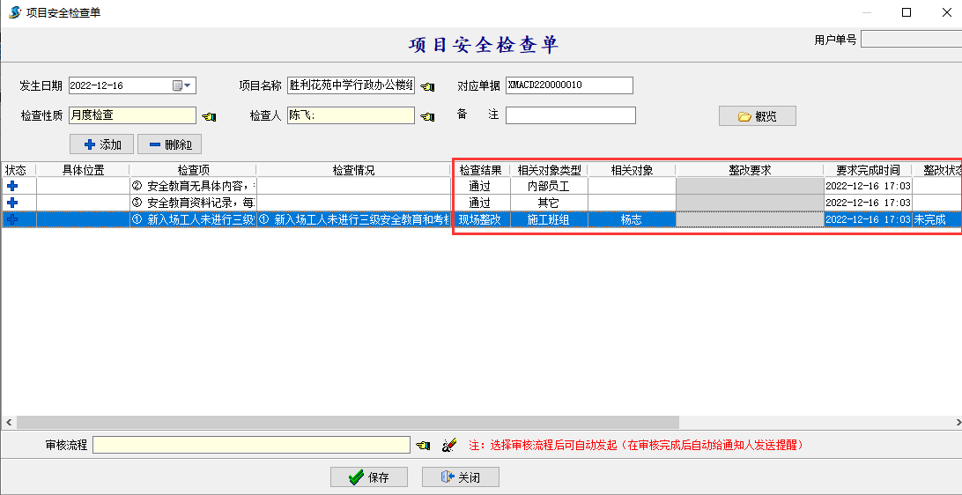
Task: Click the blue plus status icon in first row
Action: tap(12, 187)
